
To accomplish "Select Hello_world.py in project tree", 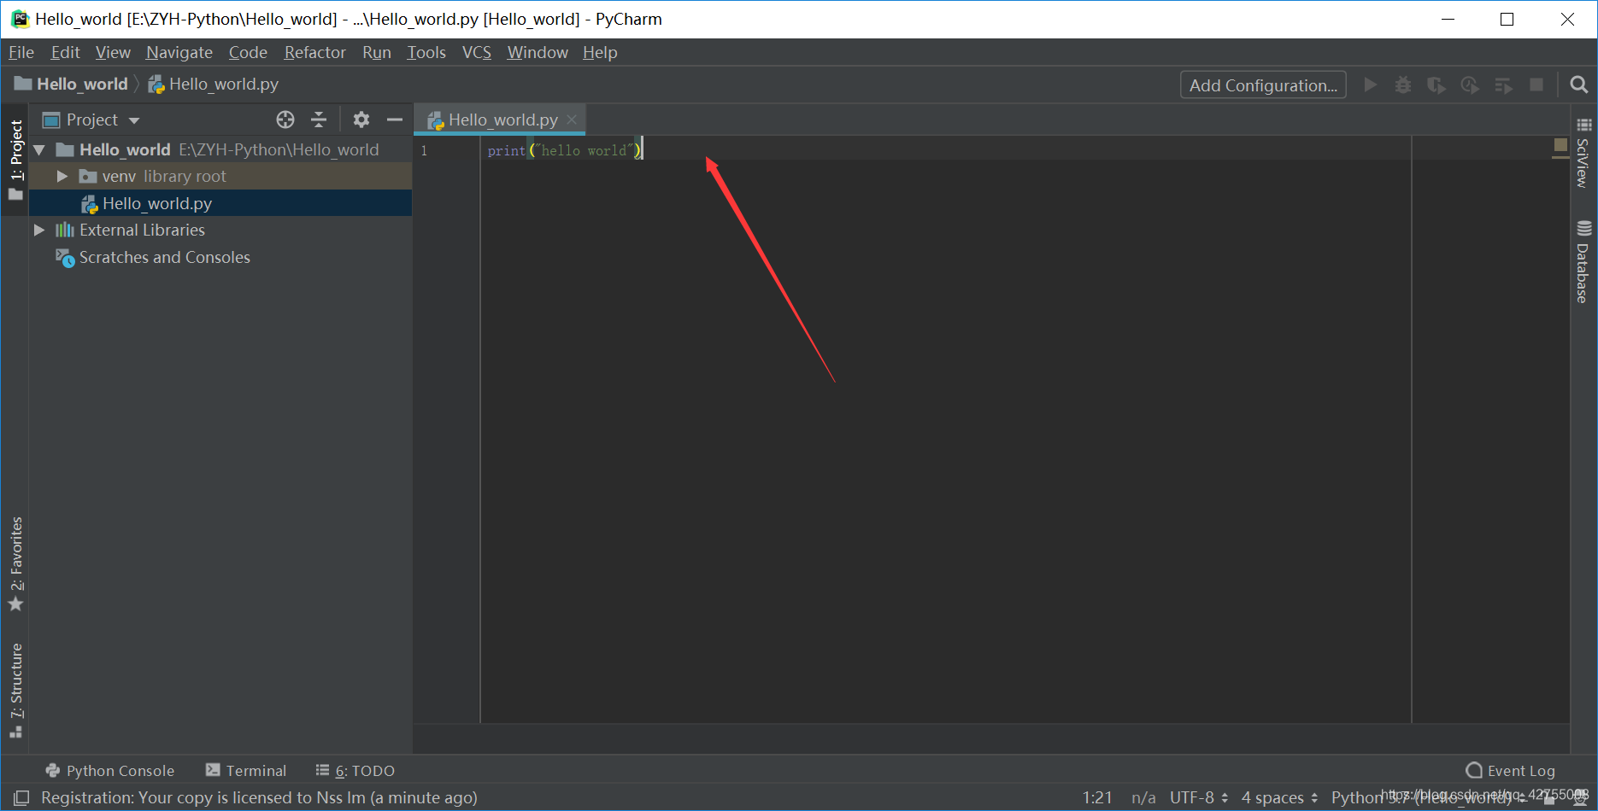I will pyautogui.click(x=220, y=203).
